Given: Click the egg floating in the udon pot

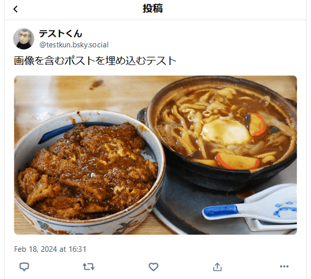Looking at the screenshot, I should [226, 131].
